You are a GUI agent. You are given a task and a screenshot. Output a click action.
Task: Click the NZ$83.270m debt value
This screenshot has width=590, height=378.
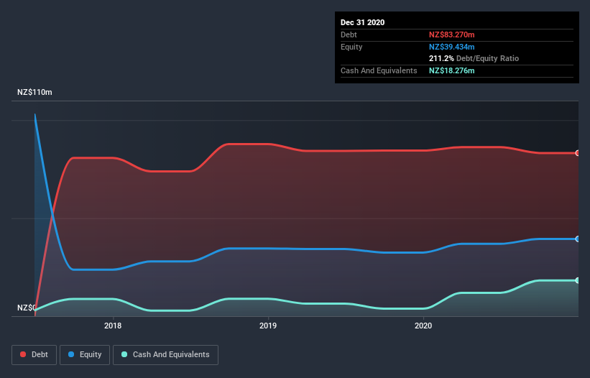451,34
